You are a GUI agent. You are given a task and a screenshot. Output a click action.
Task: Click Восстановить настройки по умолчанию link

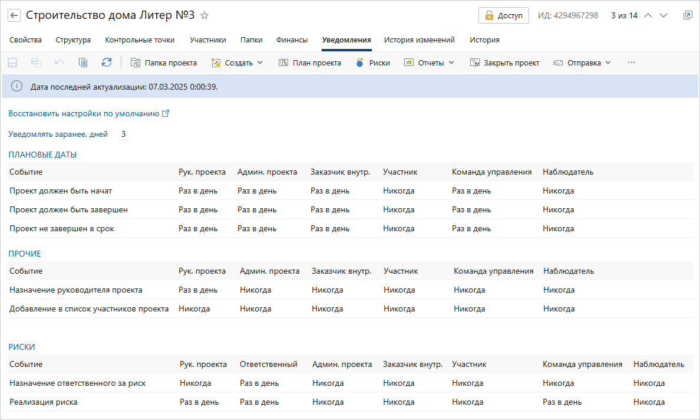pyautogui.click(x=88, y=113)
